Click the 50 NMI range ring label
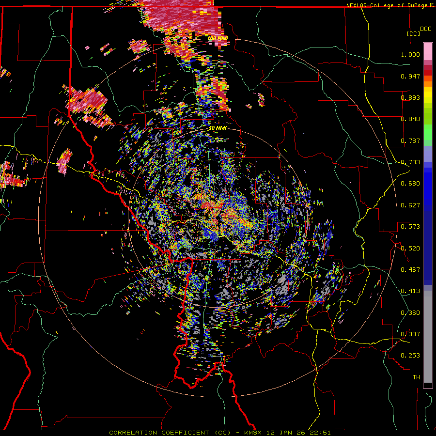 [218, 128]
